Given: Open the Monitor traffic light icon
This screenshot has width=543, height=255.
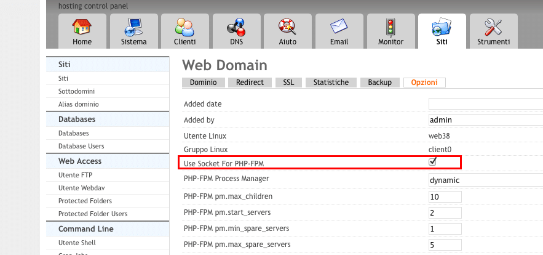Looking at the screenshot, I should click(390, 26).
